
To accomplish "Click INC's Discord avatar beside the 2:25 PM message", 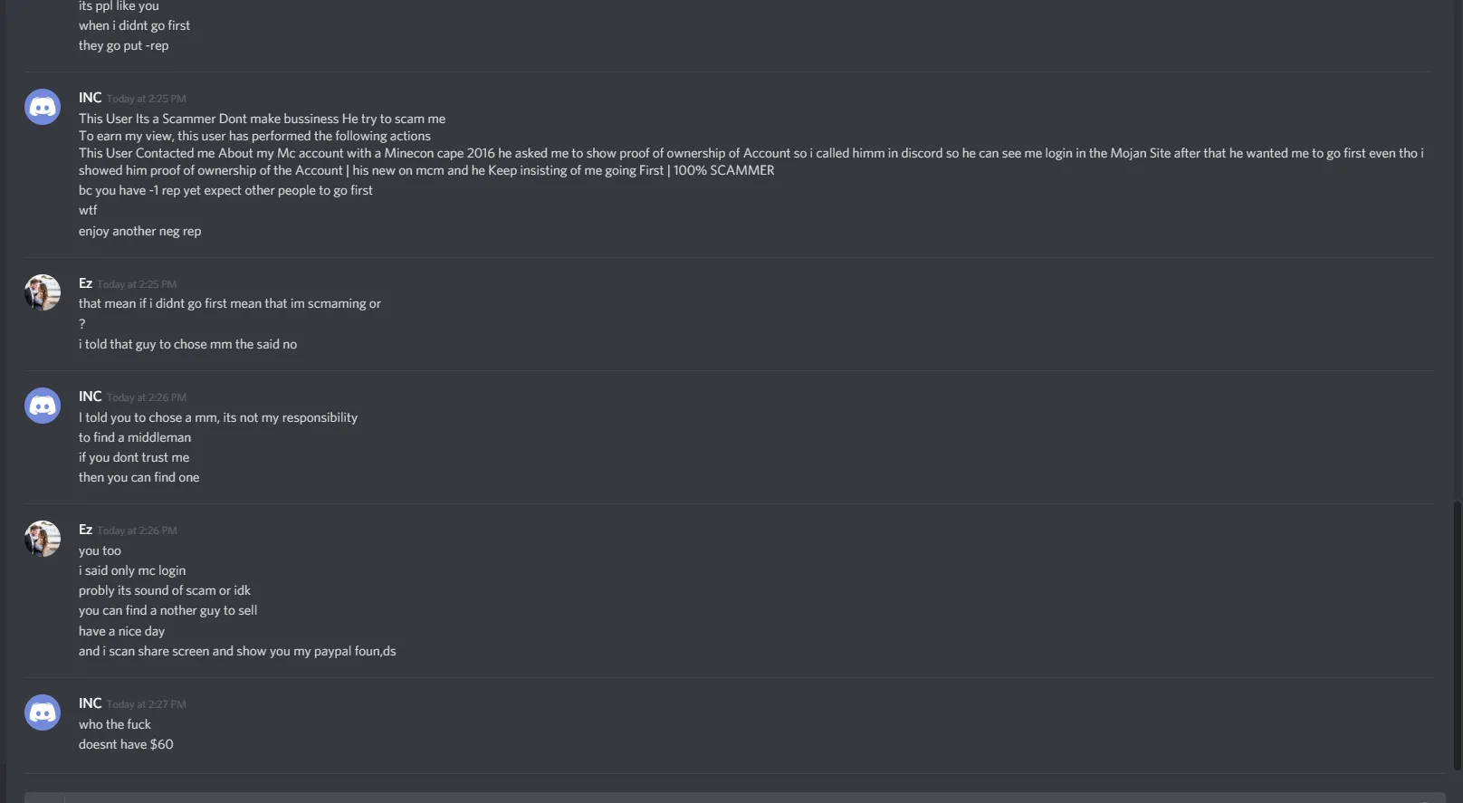I will tap(43, 107).
